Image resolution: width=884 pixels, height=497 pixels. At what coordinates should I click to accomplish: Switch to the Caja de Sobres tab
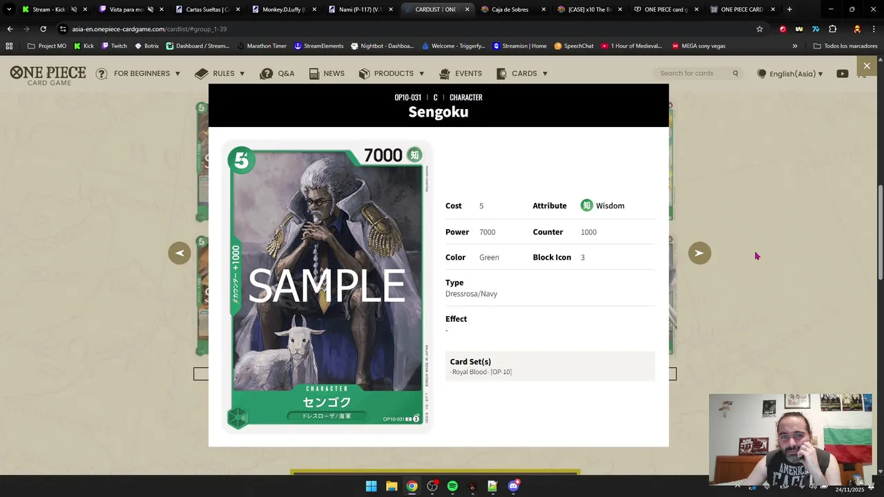click(510, 10)
